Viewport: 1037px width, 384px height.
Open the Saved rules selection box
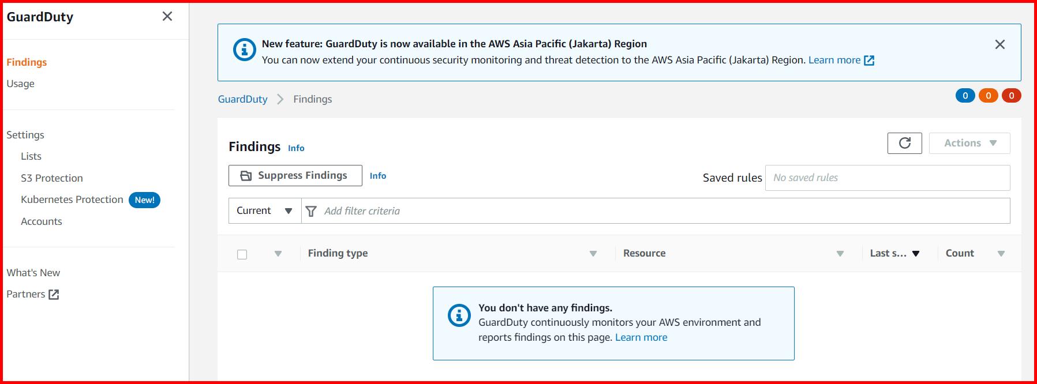(x=887, y=178)
